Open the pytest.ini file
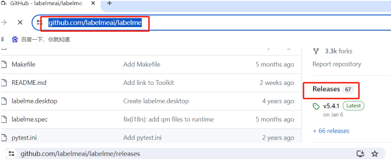The height and width of the screenshot is (159, 391). 24,137
